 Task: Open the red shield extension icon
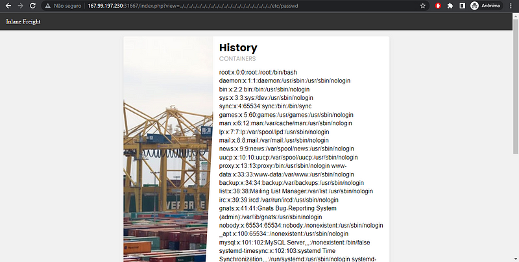(x=438, y=6)
